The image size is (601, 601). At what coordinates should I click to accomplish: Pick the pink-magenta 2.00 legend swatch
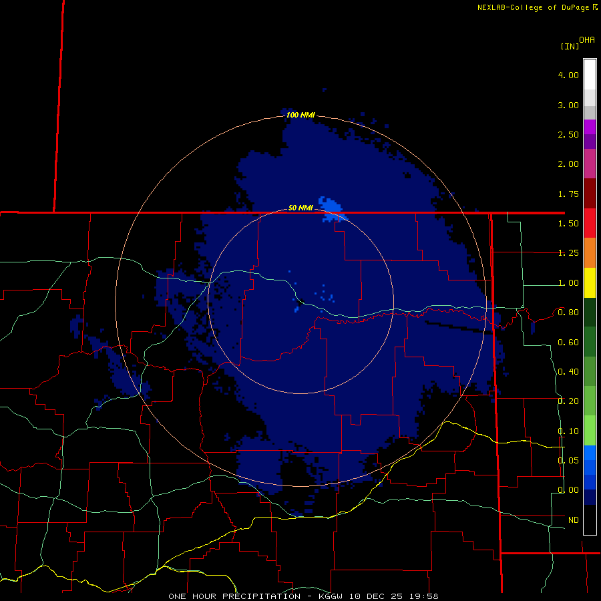pos(590,164)
